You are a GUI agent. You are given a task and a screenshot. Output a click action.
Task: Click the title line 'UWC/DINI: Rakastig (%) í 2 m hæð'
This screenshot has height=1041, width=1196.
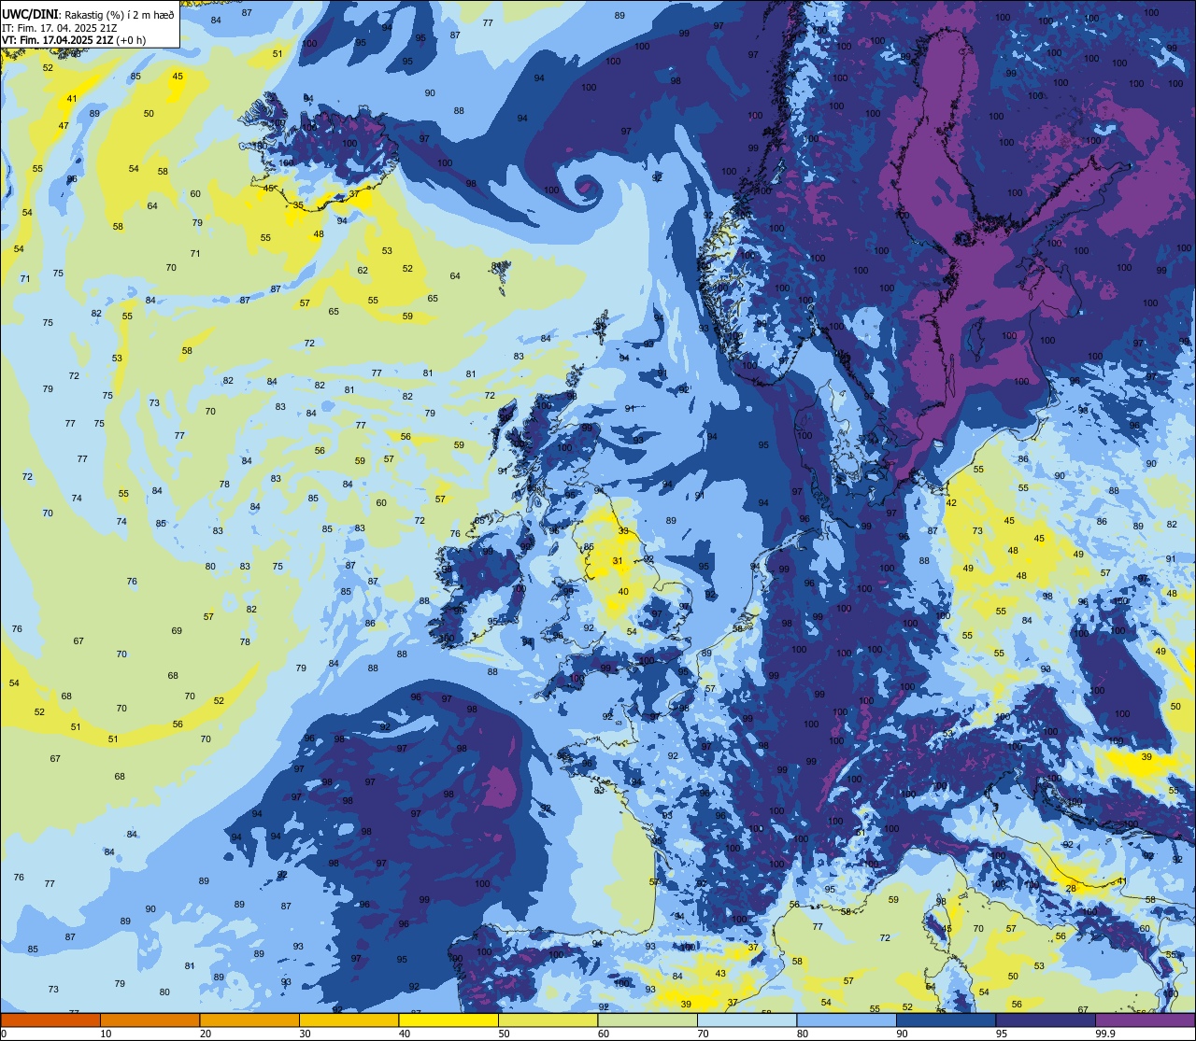click(x=88, y=14)
